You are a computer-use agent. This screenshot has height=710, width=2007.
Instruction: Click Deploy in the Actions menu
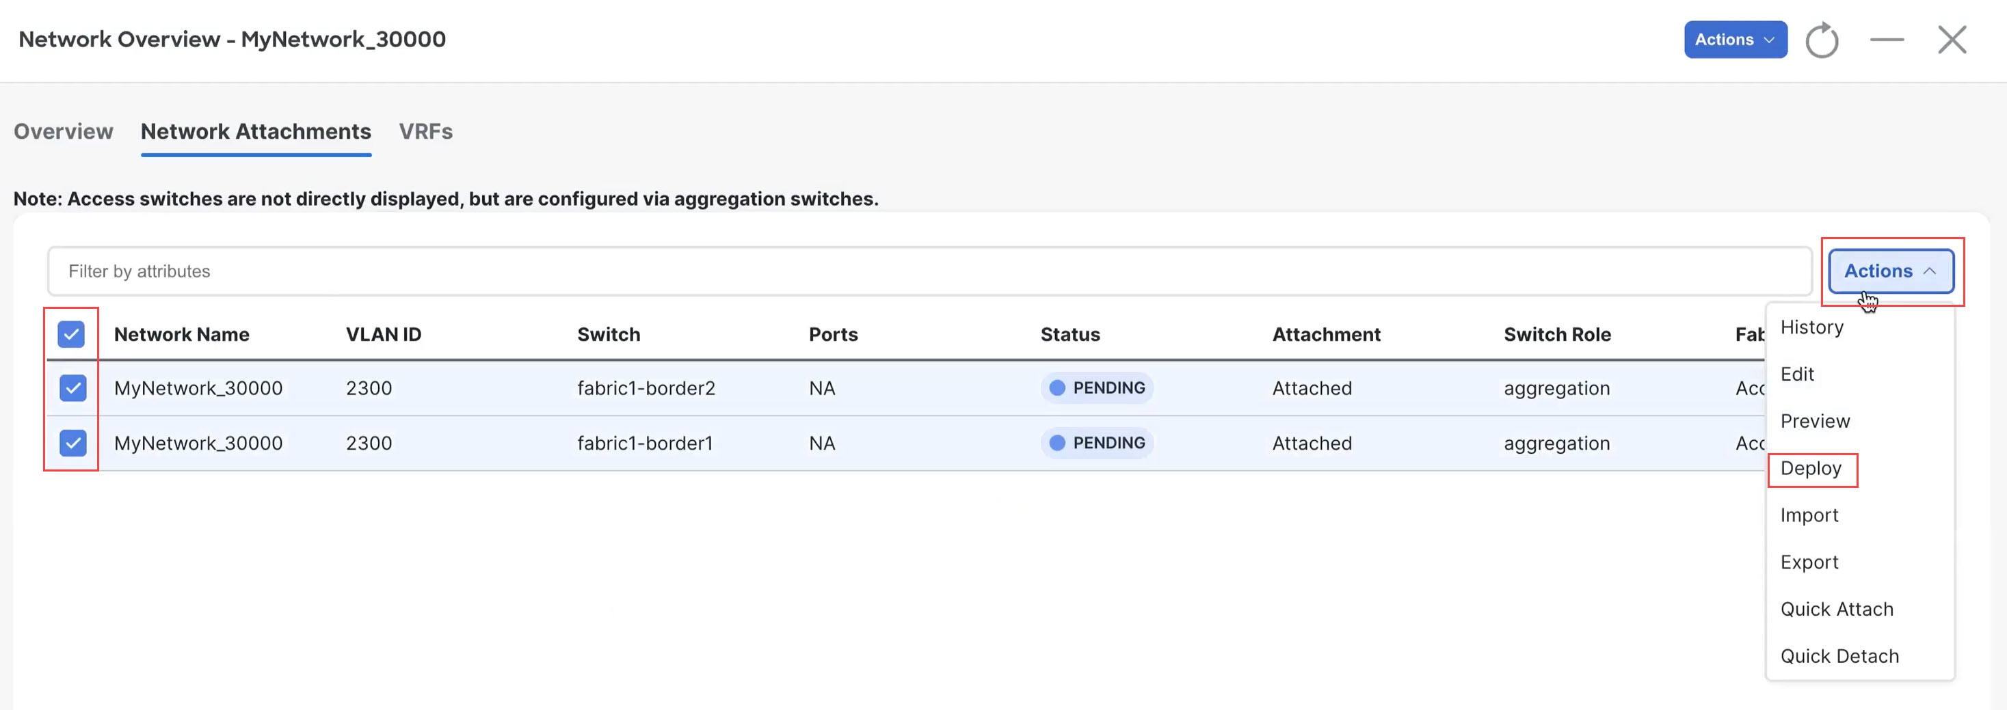1811,469
